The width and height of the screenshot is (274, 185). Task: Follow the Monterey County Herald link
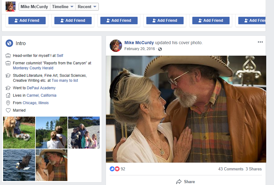(x=33, y=68)
